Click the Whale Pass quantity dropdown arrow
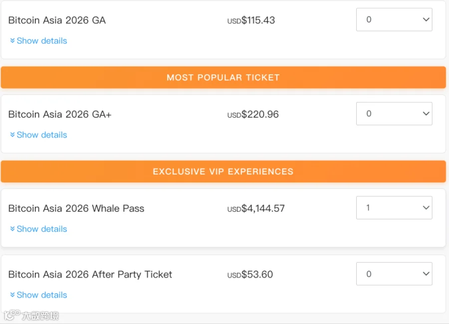The image size is (449, 324). (x=426, y=208)
